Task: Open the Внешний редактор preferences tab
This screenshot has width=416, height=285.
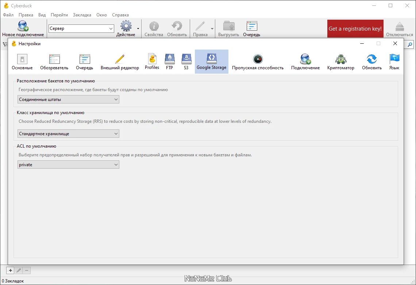Action: coord(120,62)
